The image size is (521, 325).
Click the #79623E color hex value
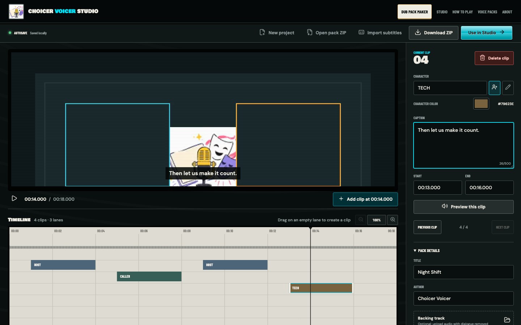coord(505,104)
